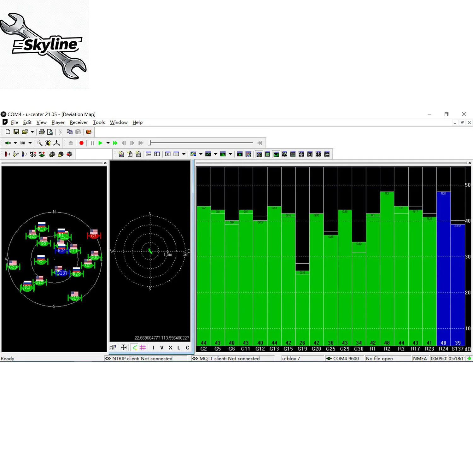
Task: Click the Save floppy disk icon
Action: click(16, 132)
